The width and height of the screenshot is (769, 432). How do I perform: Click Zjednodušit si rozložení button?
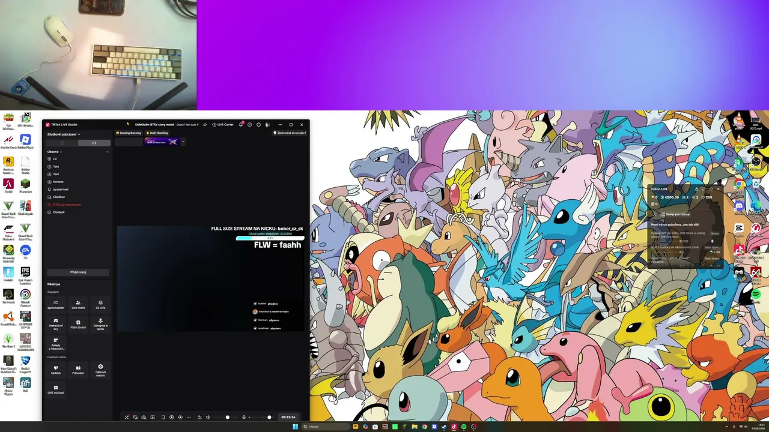290,133
